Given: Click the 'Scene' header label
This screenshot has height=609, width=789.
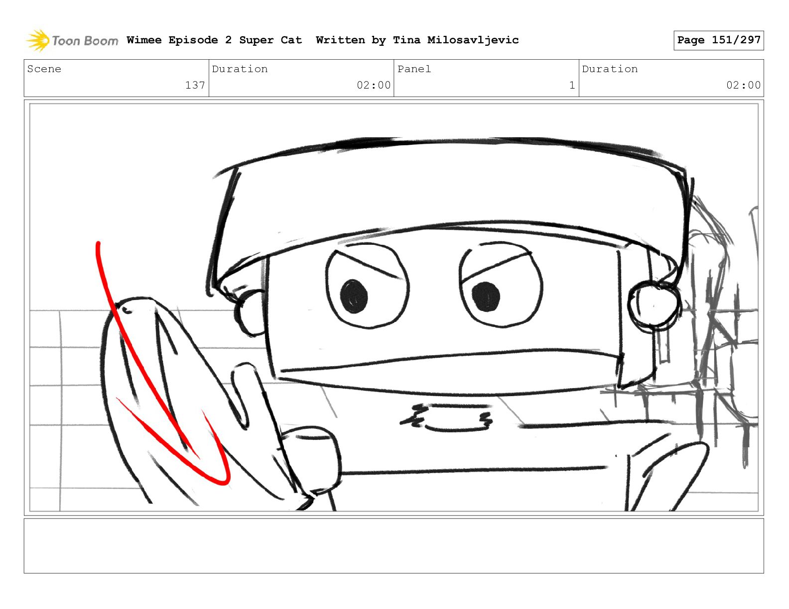Looking at the screenshot, I should 44,69.
